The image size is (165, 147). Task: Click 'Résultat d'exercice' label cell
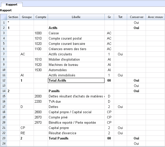click(76, 133)
